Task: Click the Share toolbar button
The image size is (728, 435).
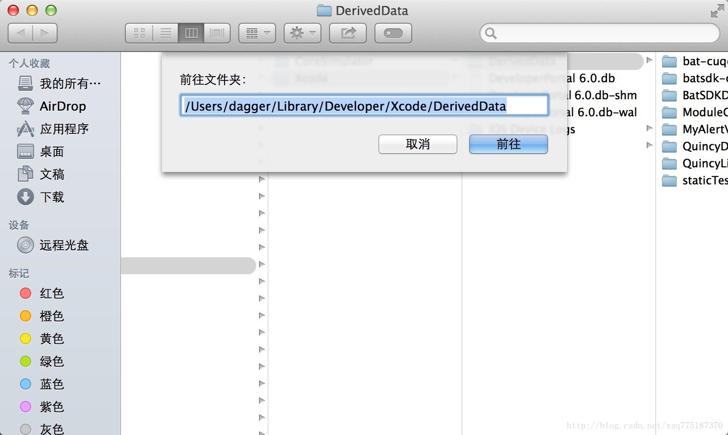Action: [348, 33]
